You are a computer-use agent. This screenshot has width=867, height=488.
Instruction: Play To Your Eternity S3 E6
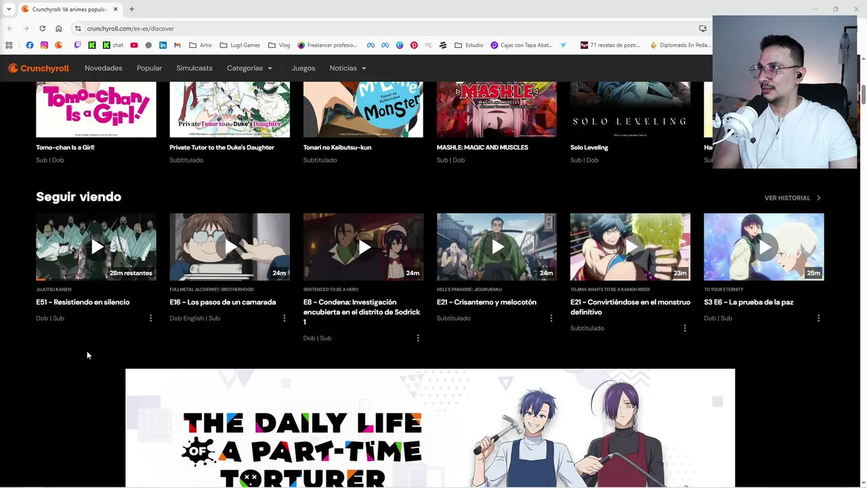click(764, 247)
